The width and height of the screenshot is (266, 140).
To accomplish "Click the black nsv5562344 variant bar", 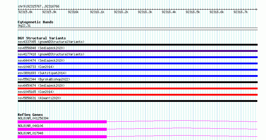I will 137,82.
